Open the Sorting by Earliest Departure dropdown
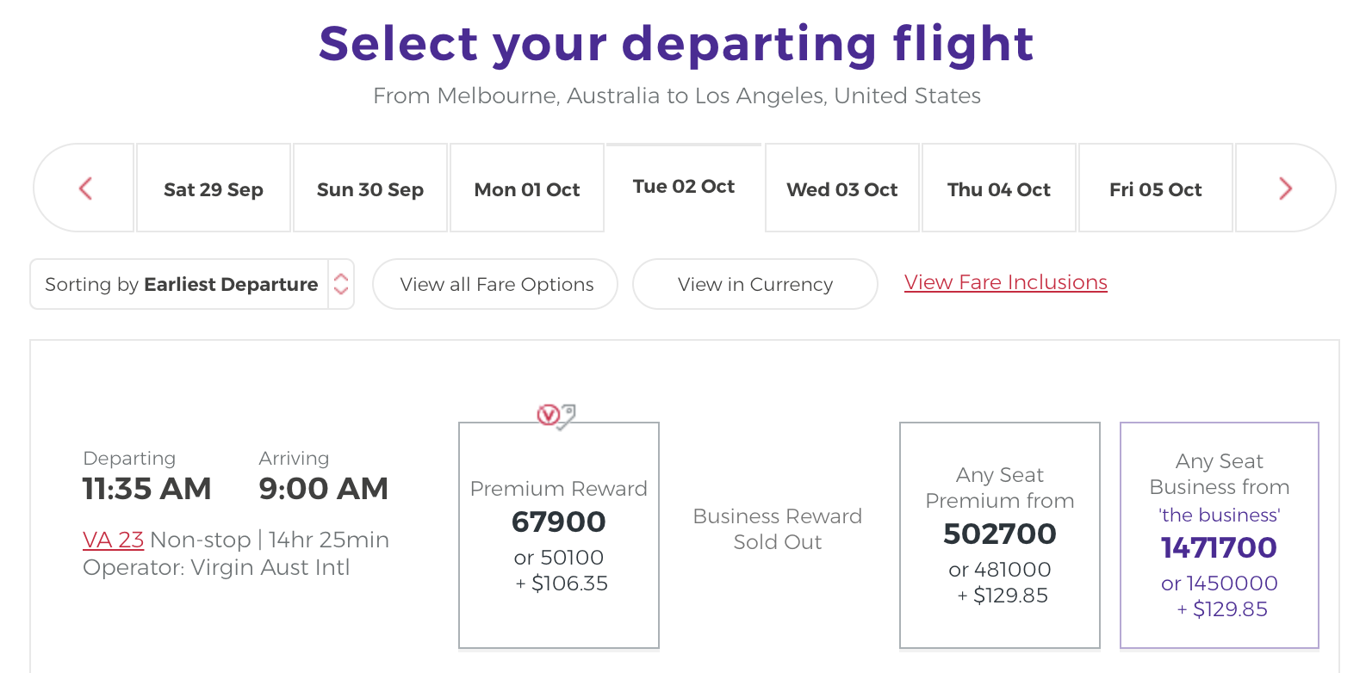This screenshot has height=673, width=1366. pos(192,284)
